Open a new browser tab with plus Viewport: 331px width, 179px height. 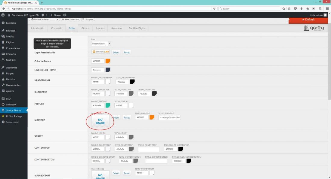[42, 3]
